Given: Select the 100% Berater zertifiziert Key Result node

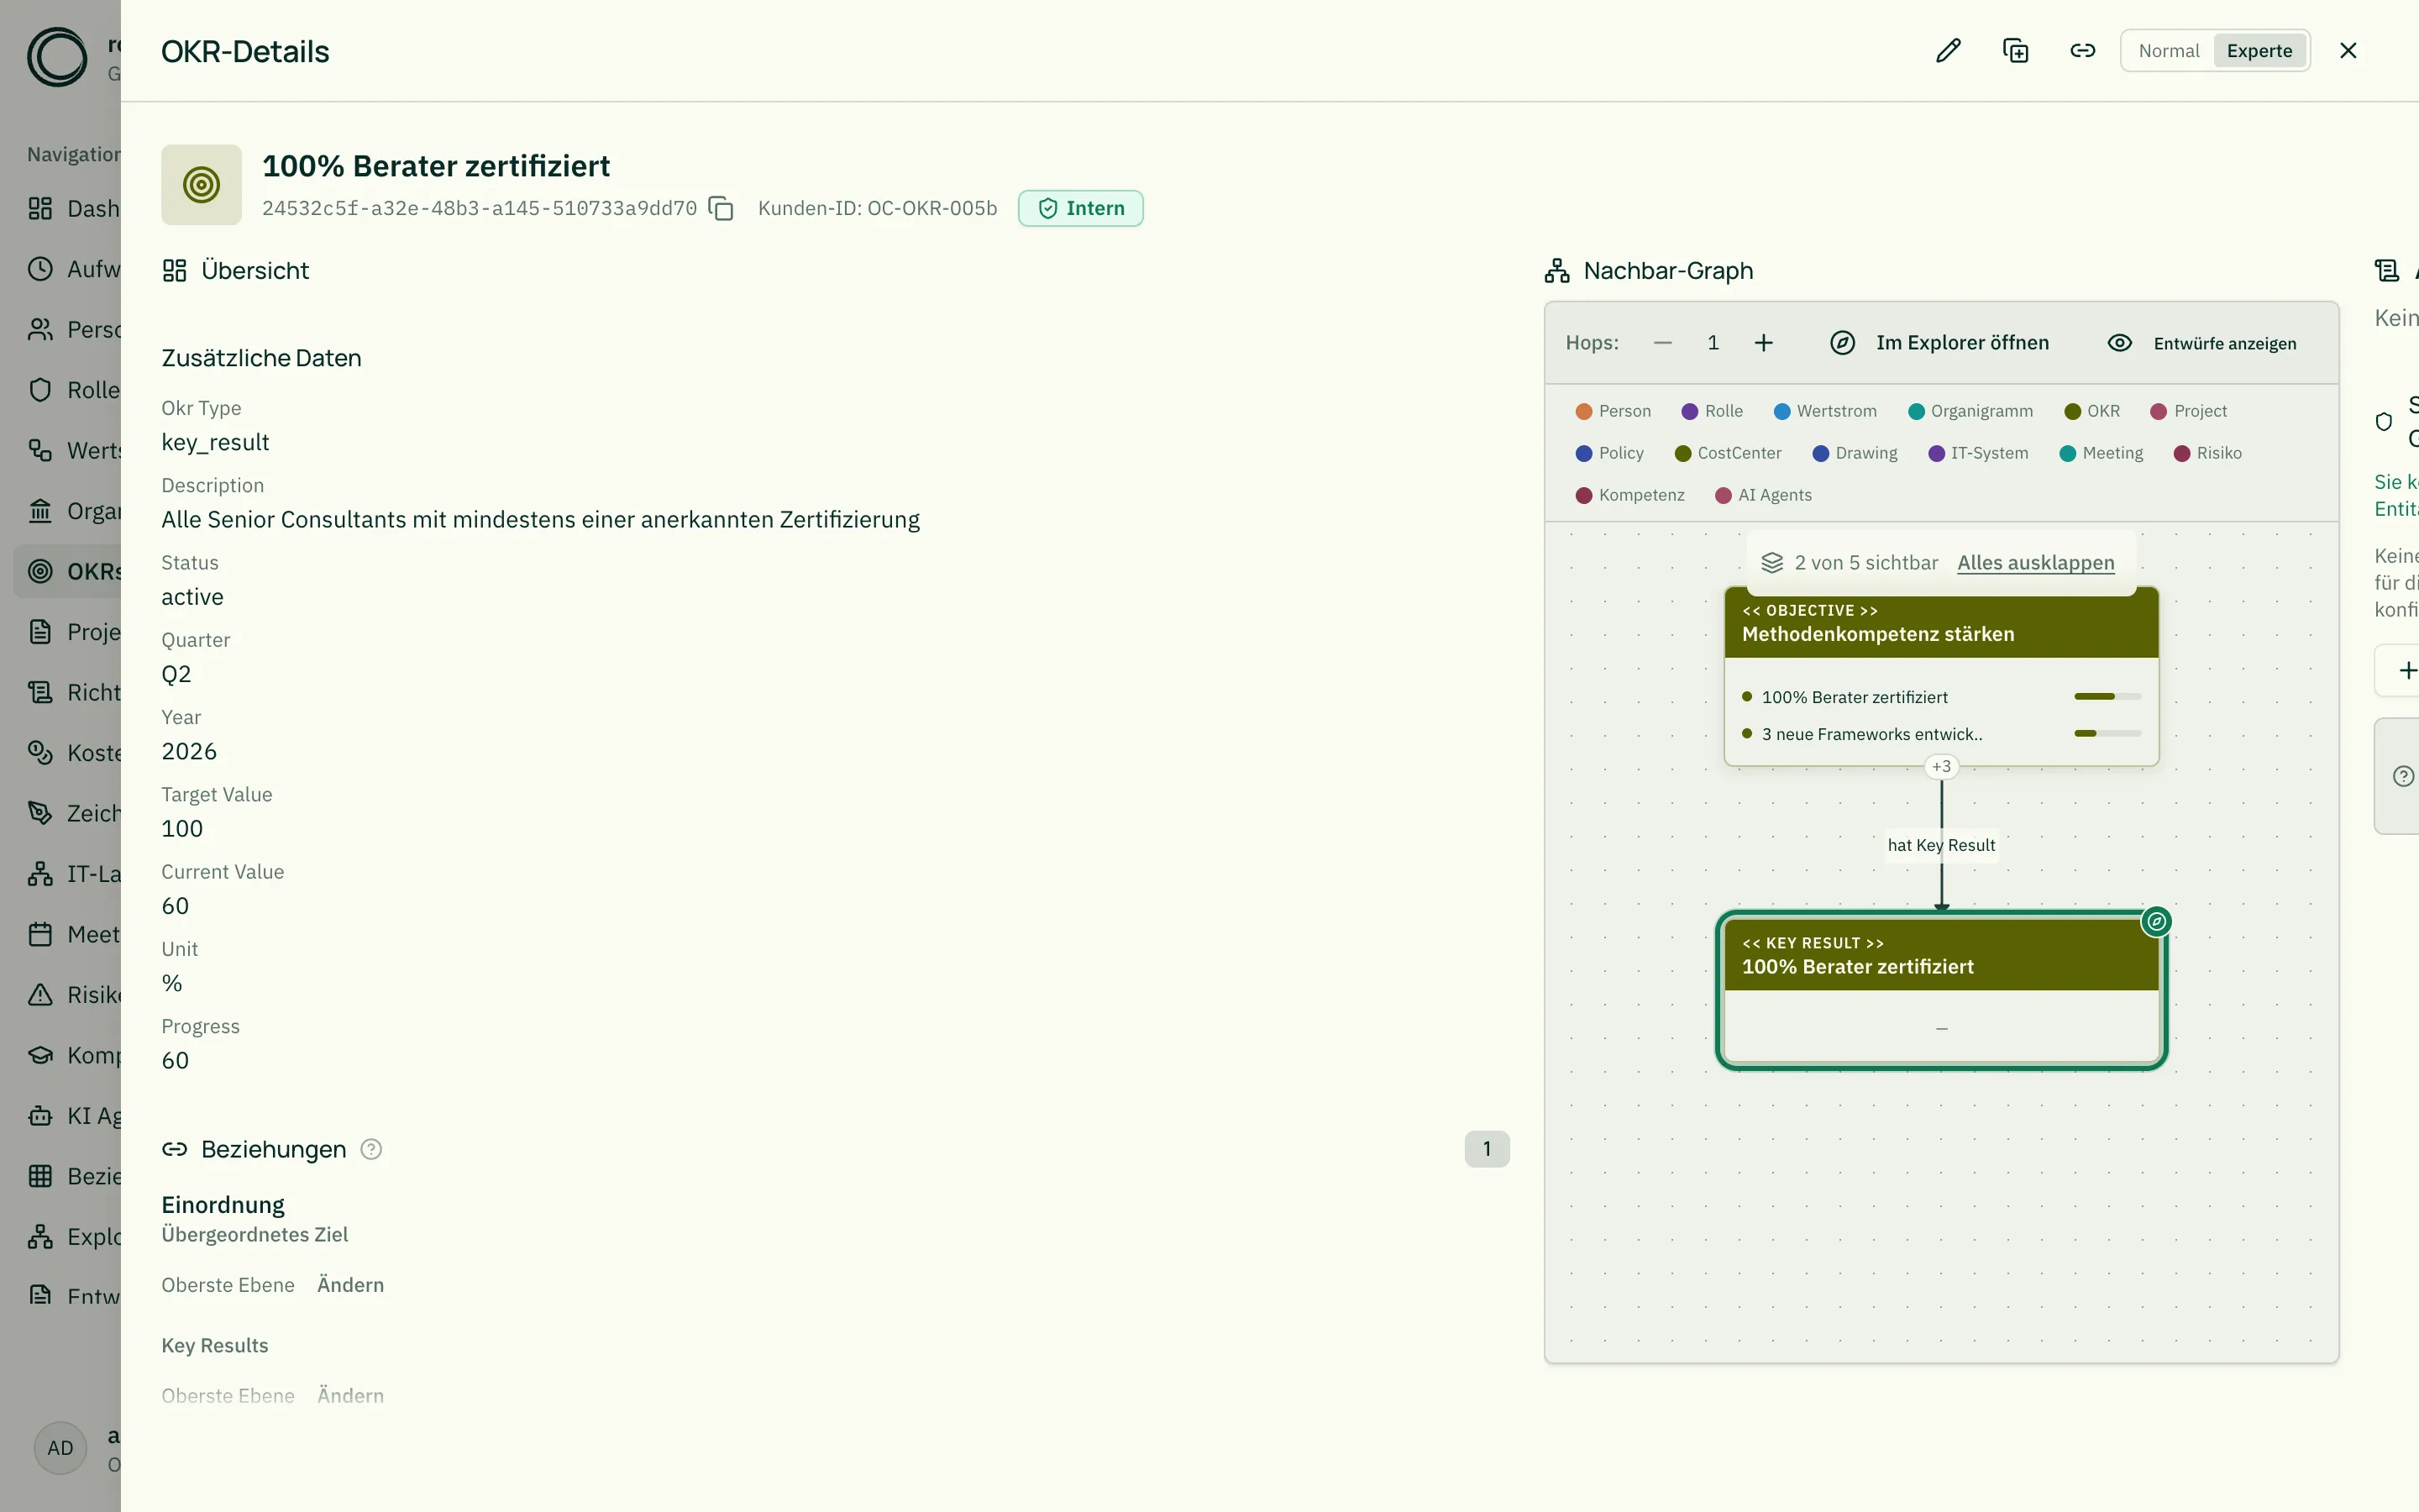Looking at the screenshot, I should pos(1941,990).
